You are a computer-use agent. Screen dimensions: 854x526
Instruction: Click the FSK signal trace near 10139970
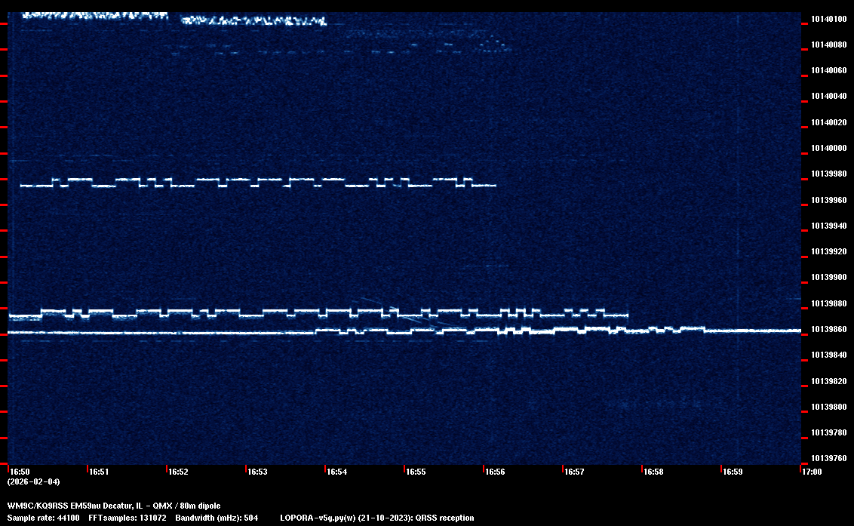point(257,182)
